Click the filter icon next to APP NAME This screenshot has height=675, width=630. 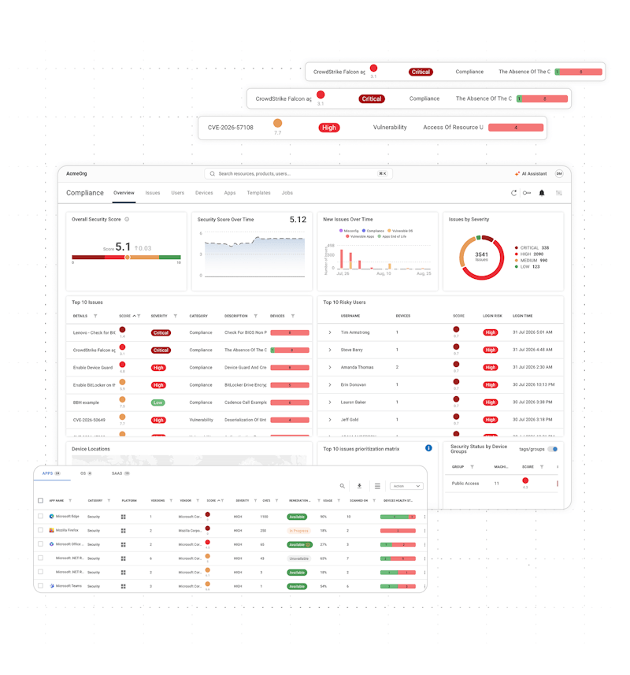click(x=70, y=501)
